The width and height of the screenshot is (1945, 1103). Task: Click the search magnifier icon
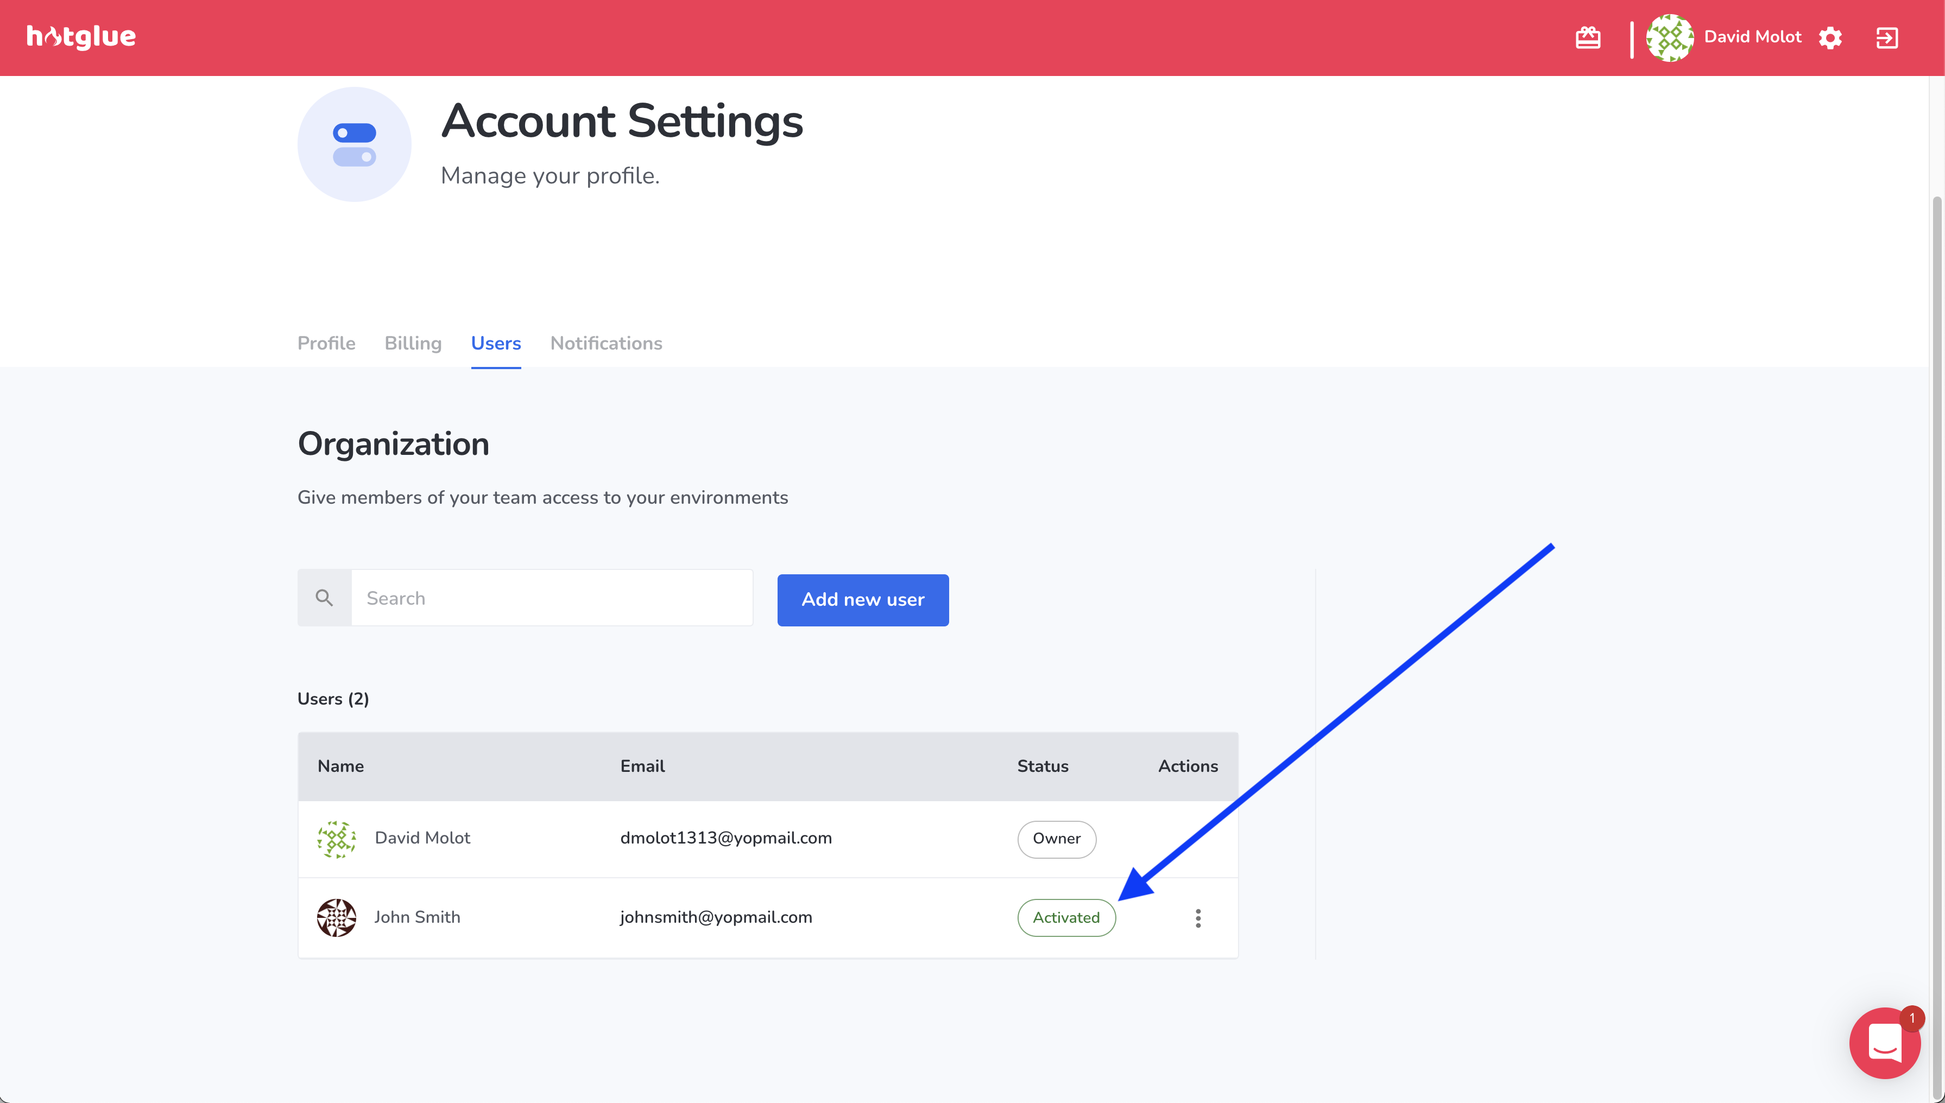324,598
